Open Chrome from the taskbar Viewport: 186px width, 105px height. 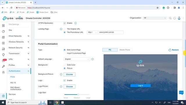click(x=57, y=102)
